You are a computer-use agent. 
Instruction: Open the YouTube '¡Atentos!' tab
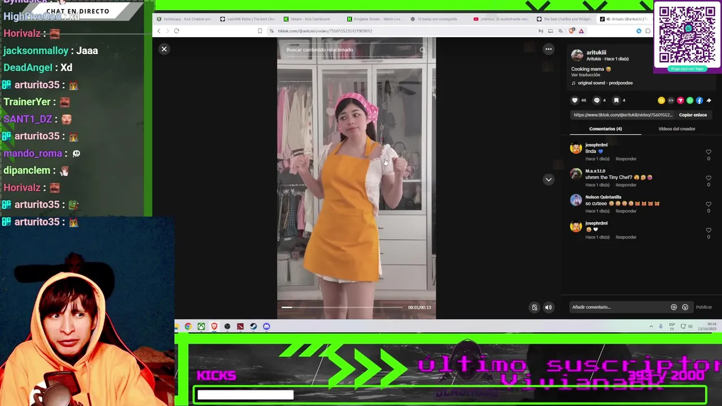tap(501, 19)
